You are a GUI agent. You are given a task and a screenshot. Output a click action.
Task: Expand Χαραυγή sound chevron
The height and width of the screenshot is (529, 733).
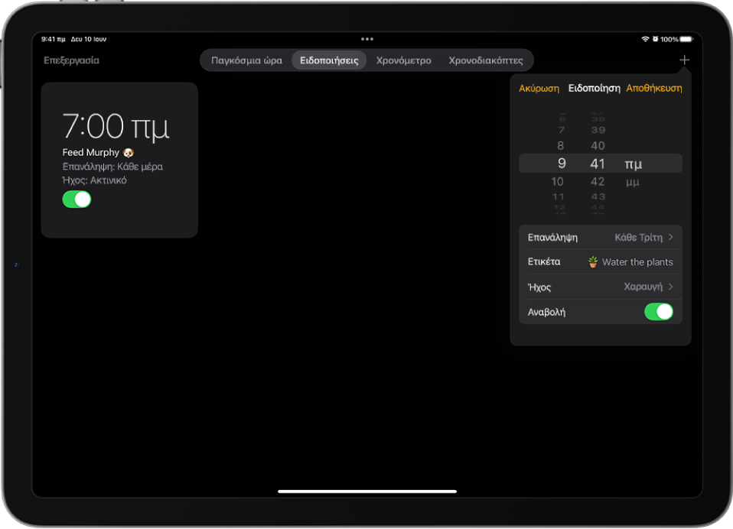pyautogui.click(x=671, y=287)
